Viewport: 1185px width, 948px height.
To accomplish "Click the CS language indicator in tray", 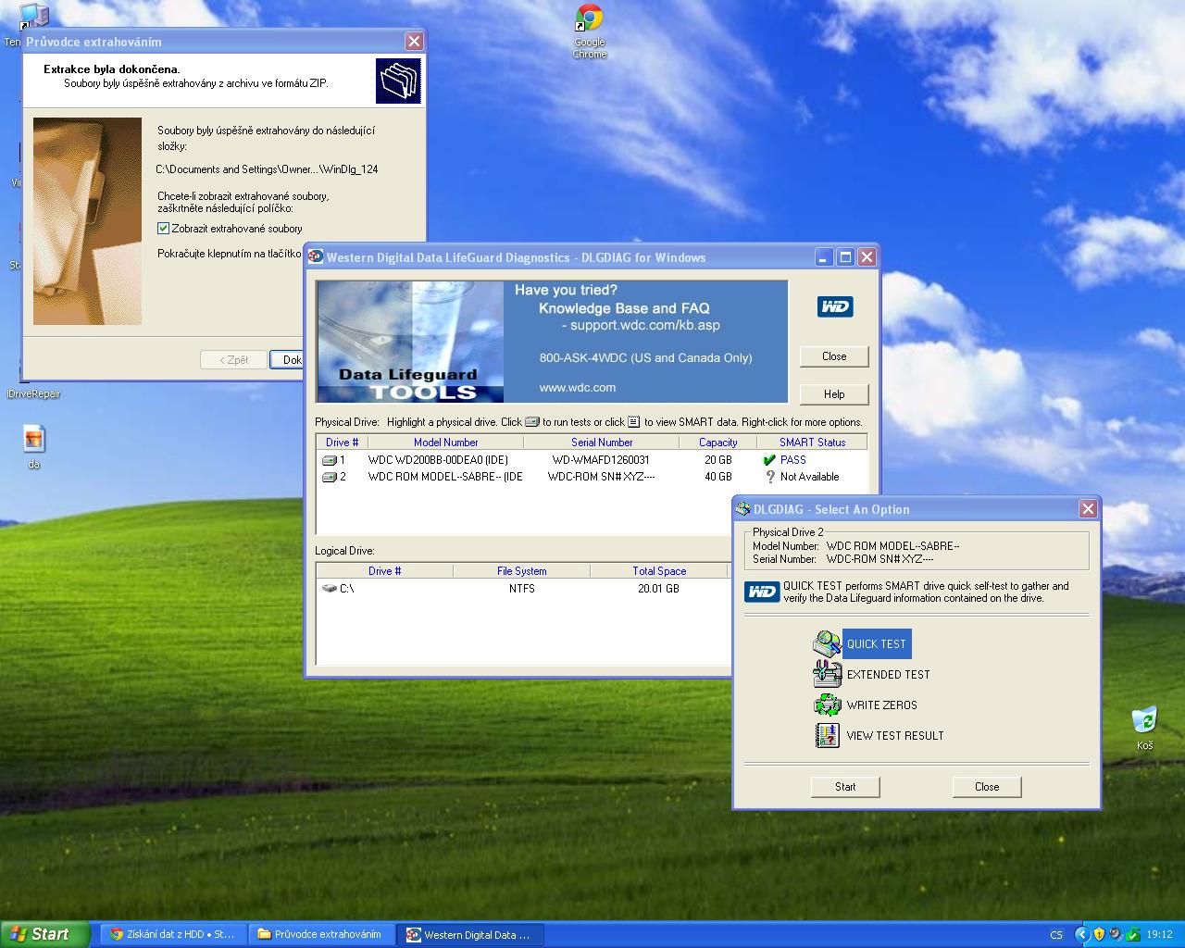I will (1056, 935).
